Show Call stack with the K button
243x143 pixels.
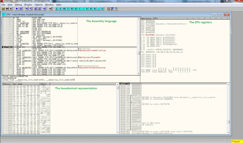(x=87, y=9)
